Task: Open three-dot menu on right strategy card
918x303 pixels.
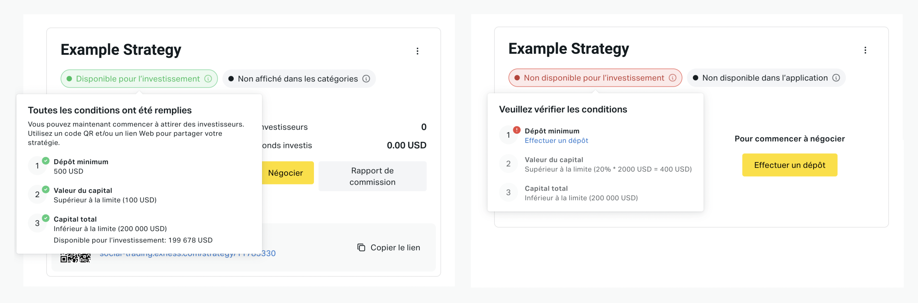Action: pyautogui.click(x=865, y=50)
